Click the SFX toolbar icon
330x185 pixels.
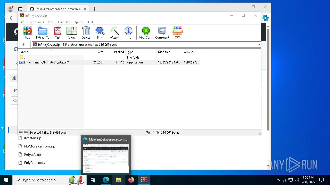[178, 33]
